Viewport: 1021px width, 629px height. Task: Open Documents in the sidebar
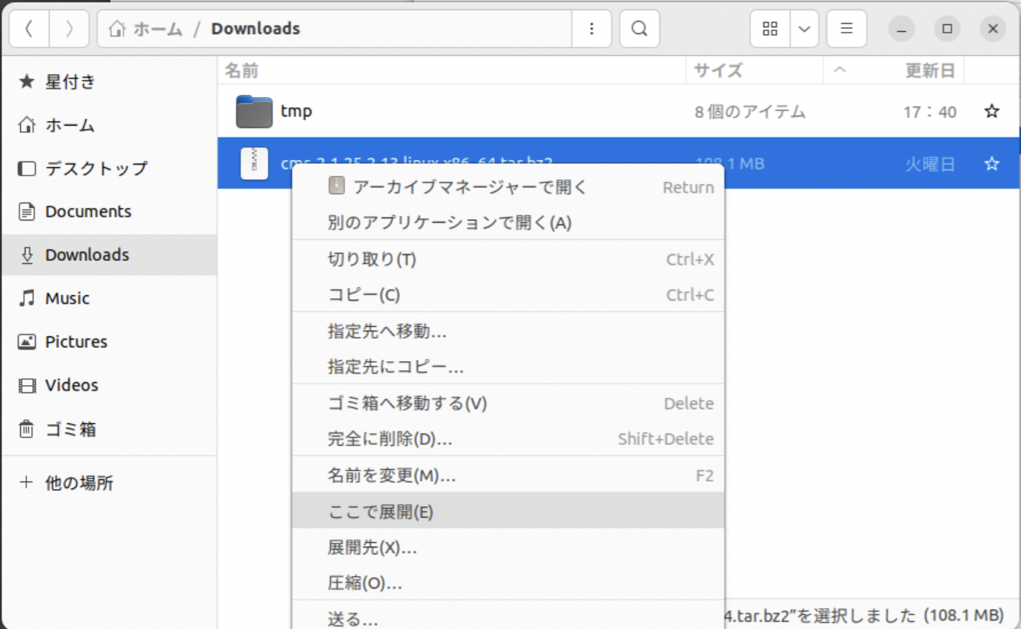point(88,211)
